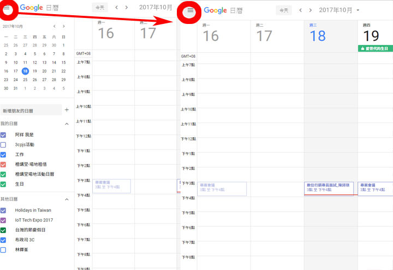Click previous week arrow left of 2017年10月 dropdown

pos(301,10)
